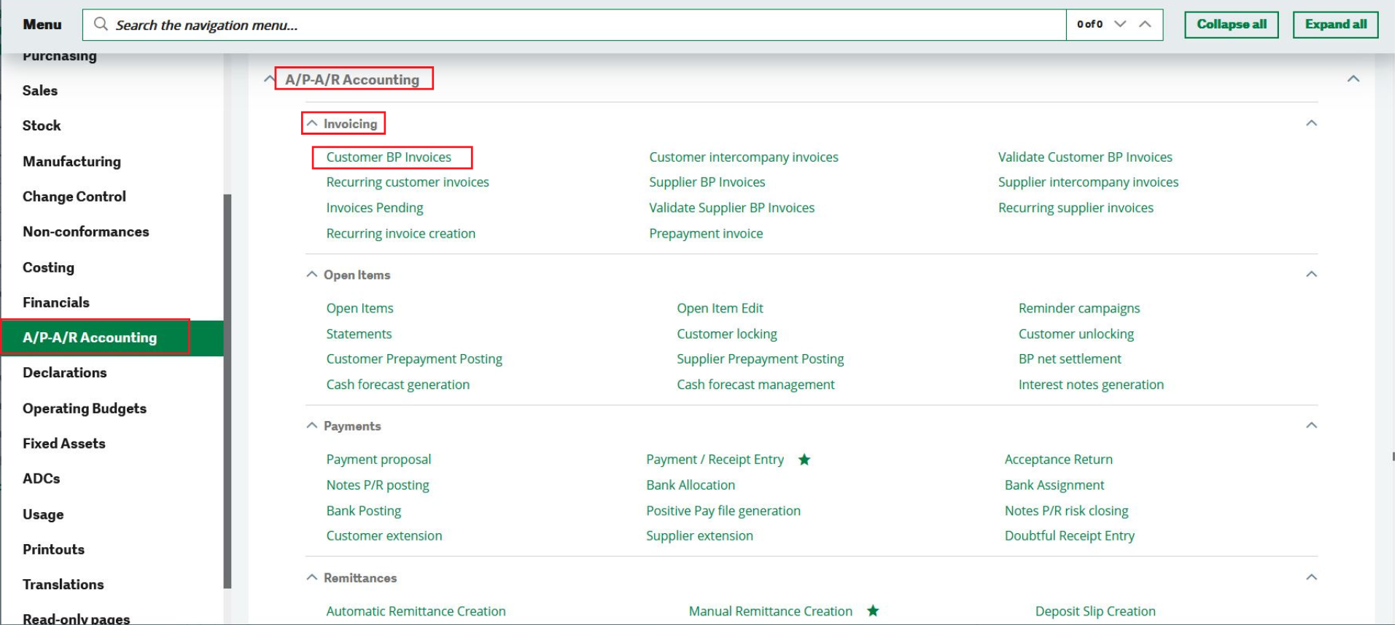Select Financials in the sidebar
The height and width of the screenshot is (625, 1400).
[x=56, y=302]
